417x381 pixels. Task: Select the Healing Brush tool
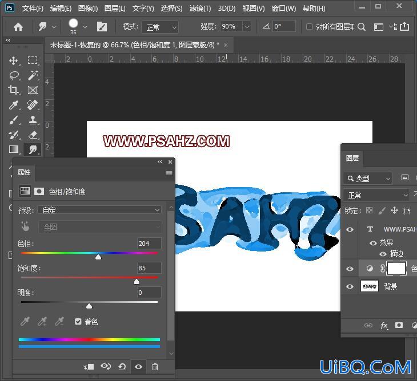pos(33,105)
